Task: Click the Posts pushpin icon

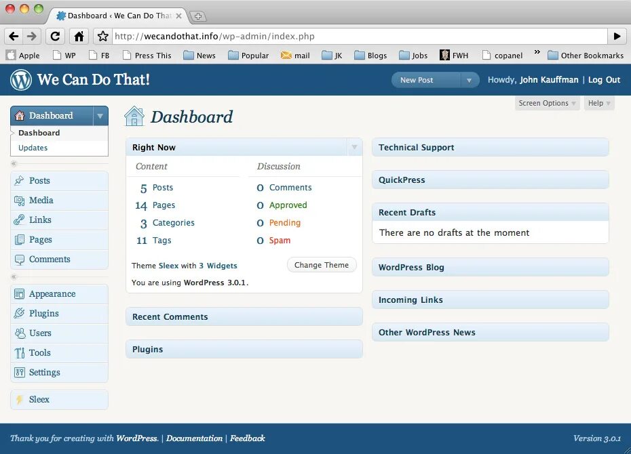Action: (19, 180)
